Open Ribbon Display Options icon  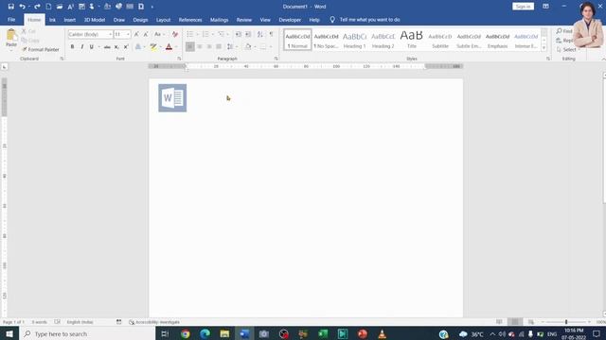[545, 7]
